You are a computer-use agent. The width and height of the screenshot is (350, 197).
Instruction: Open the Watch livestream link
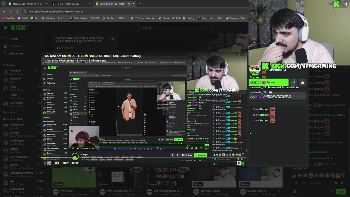pos(277,96)
